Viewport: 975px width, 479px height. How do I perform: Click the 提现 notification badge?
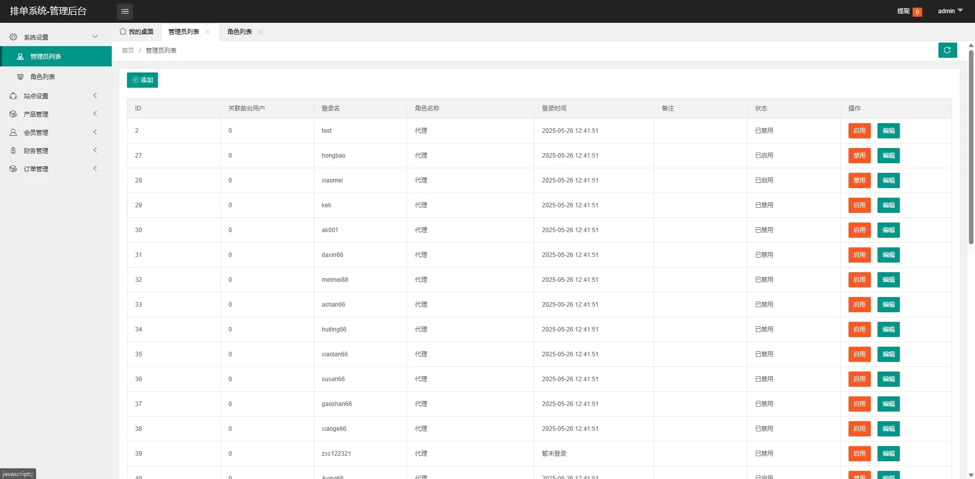(917, 12)
